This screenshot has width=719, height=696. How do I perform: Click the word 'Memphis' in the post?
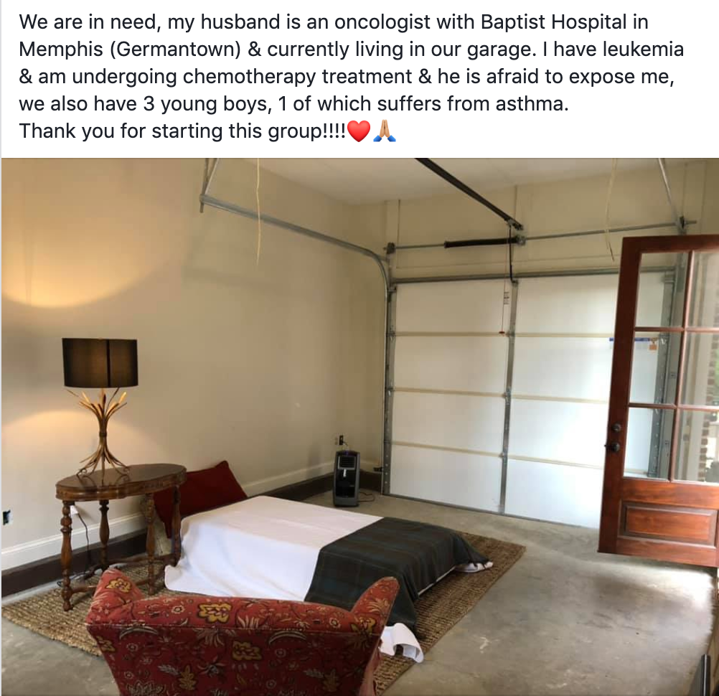coord(61,49)
